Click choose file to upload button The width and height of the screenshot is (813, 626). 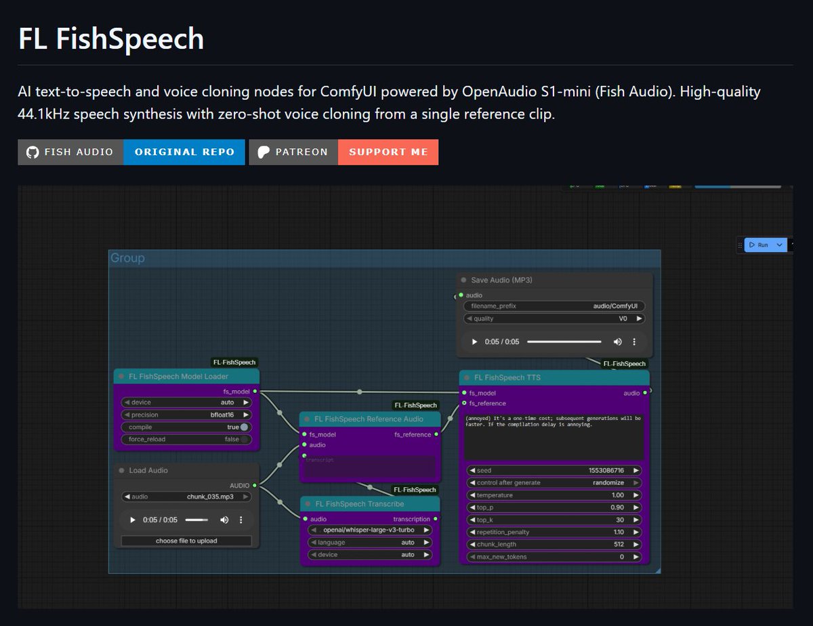pos(186,541)
